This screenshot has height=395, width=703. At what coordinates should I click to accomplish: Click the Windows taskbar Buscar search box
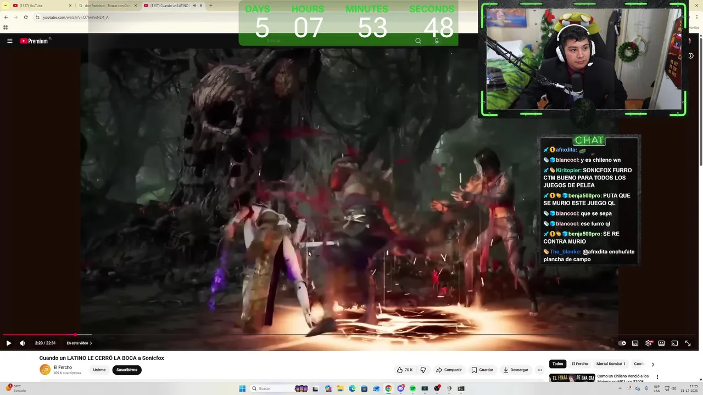(279, 388)
